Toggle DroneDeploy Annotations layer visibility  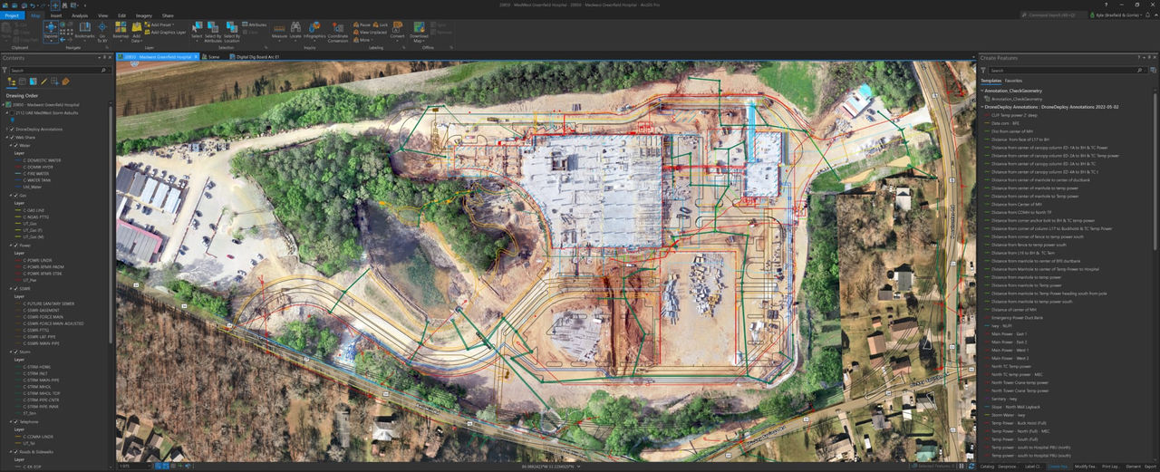[x=13, y=130]
